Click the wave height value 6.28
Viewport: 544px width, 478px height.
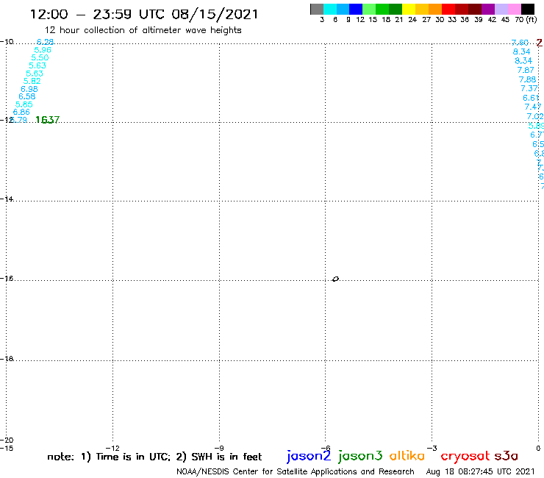tap(45, 42)
